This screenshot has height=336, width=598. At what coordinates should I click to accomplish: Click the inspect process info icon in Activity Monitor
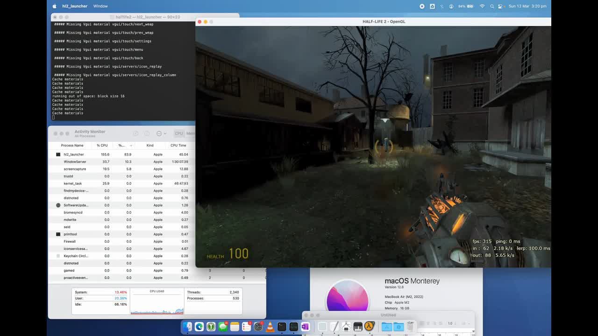coord(147,133)
